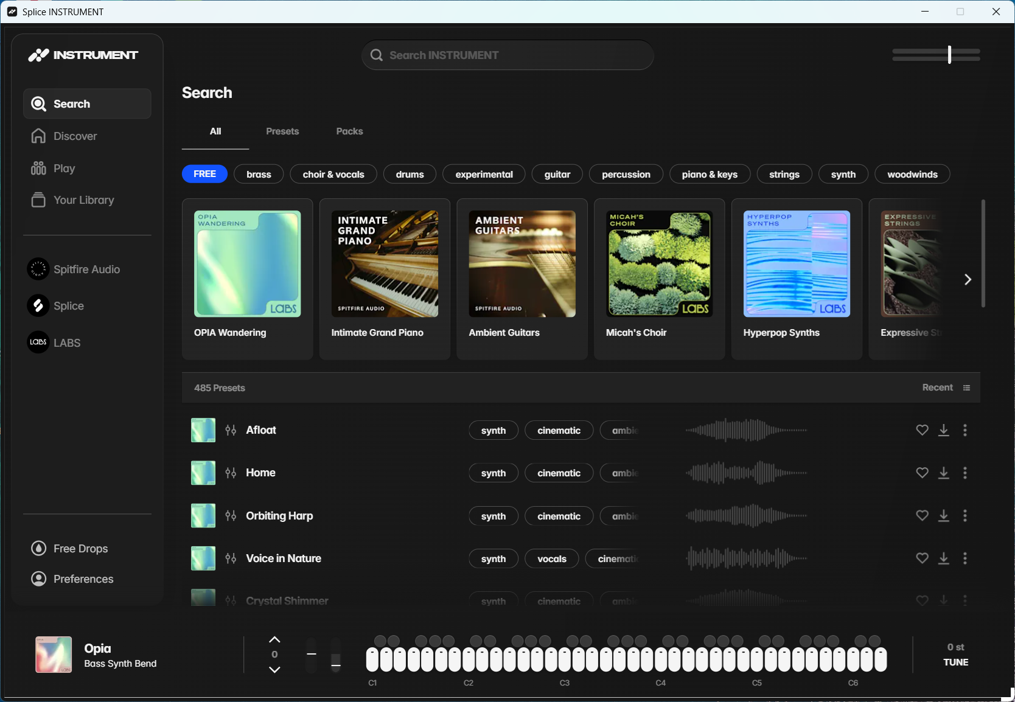Favorite the Afloat preset

(x=922, y=430)
